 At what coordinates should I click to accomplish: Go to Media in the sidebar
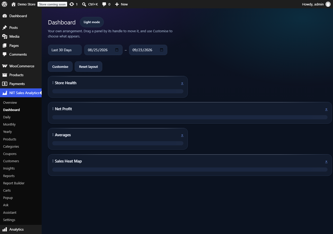coord(21,36)
